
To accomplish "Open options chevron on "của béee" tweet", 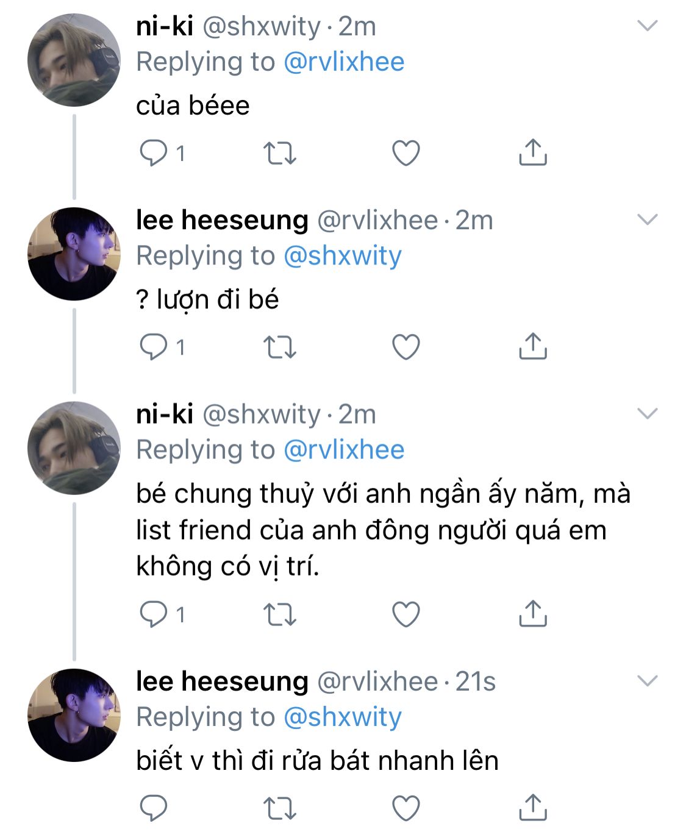I will [647, 26].
